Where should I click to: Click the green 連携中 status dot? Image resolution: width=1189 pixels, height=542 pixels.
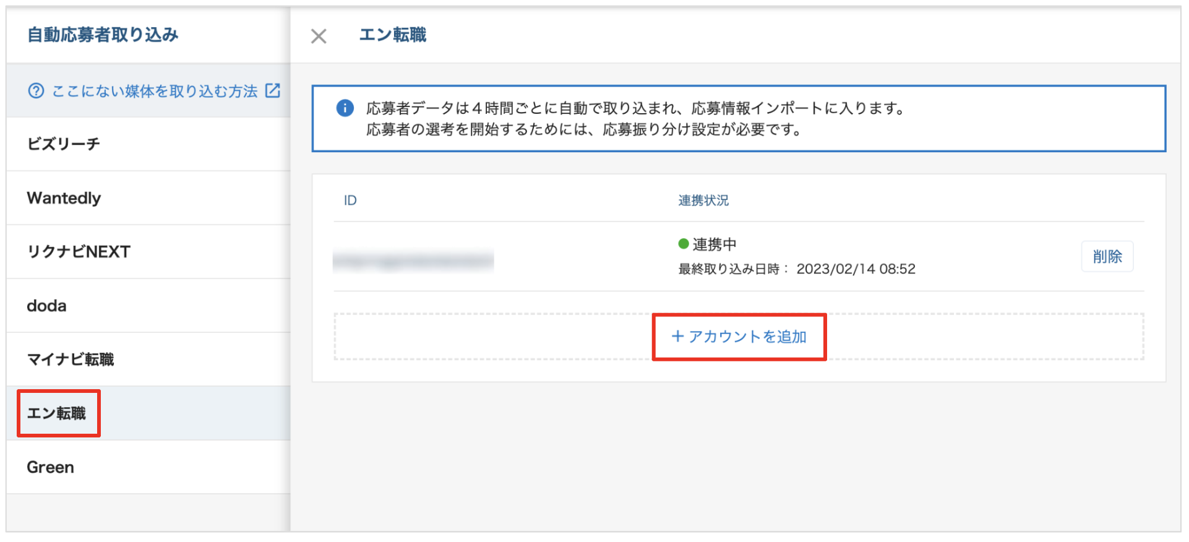click(x=684, y=244)
